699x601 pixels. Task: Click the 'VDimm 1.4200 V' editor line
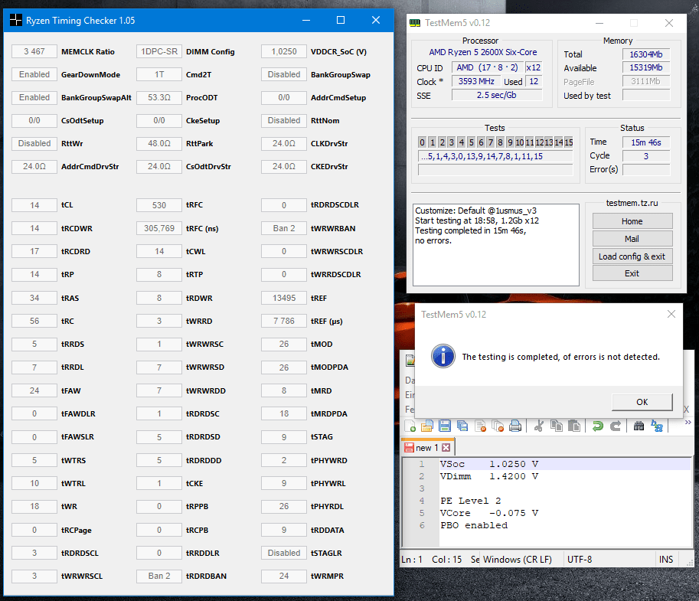click(489, 477)
